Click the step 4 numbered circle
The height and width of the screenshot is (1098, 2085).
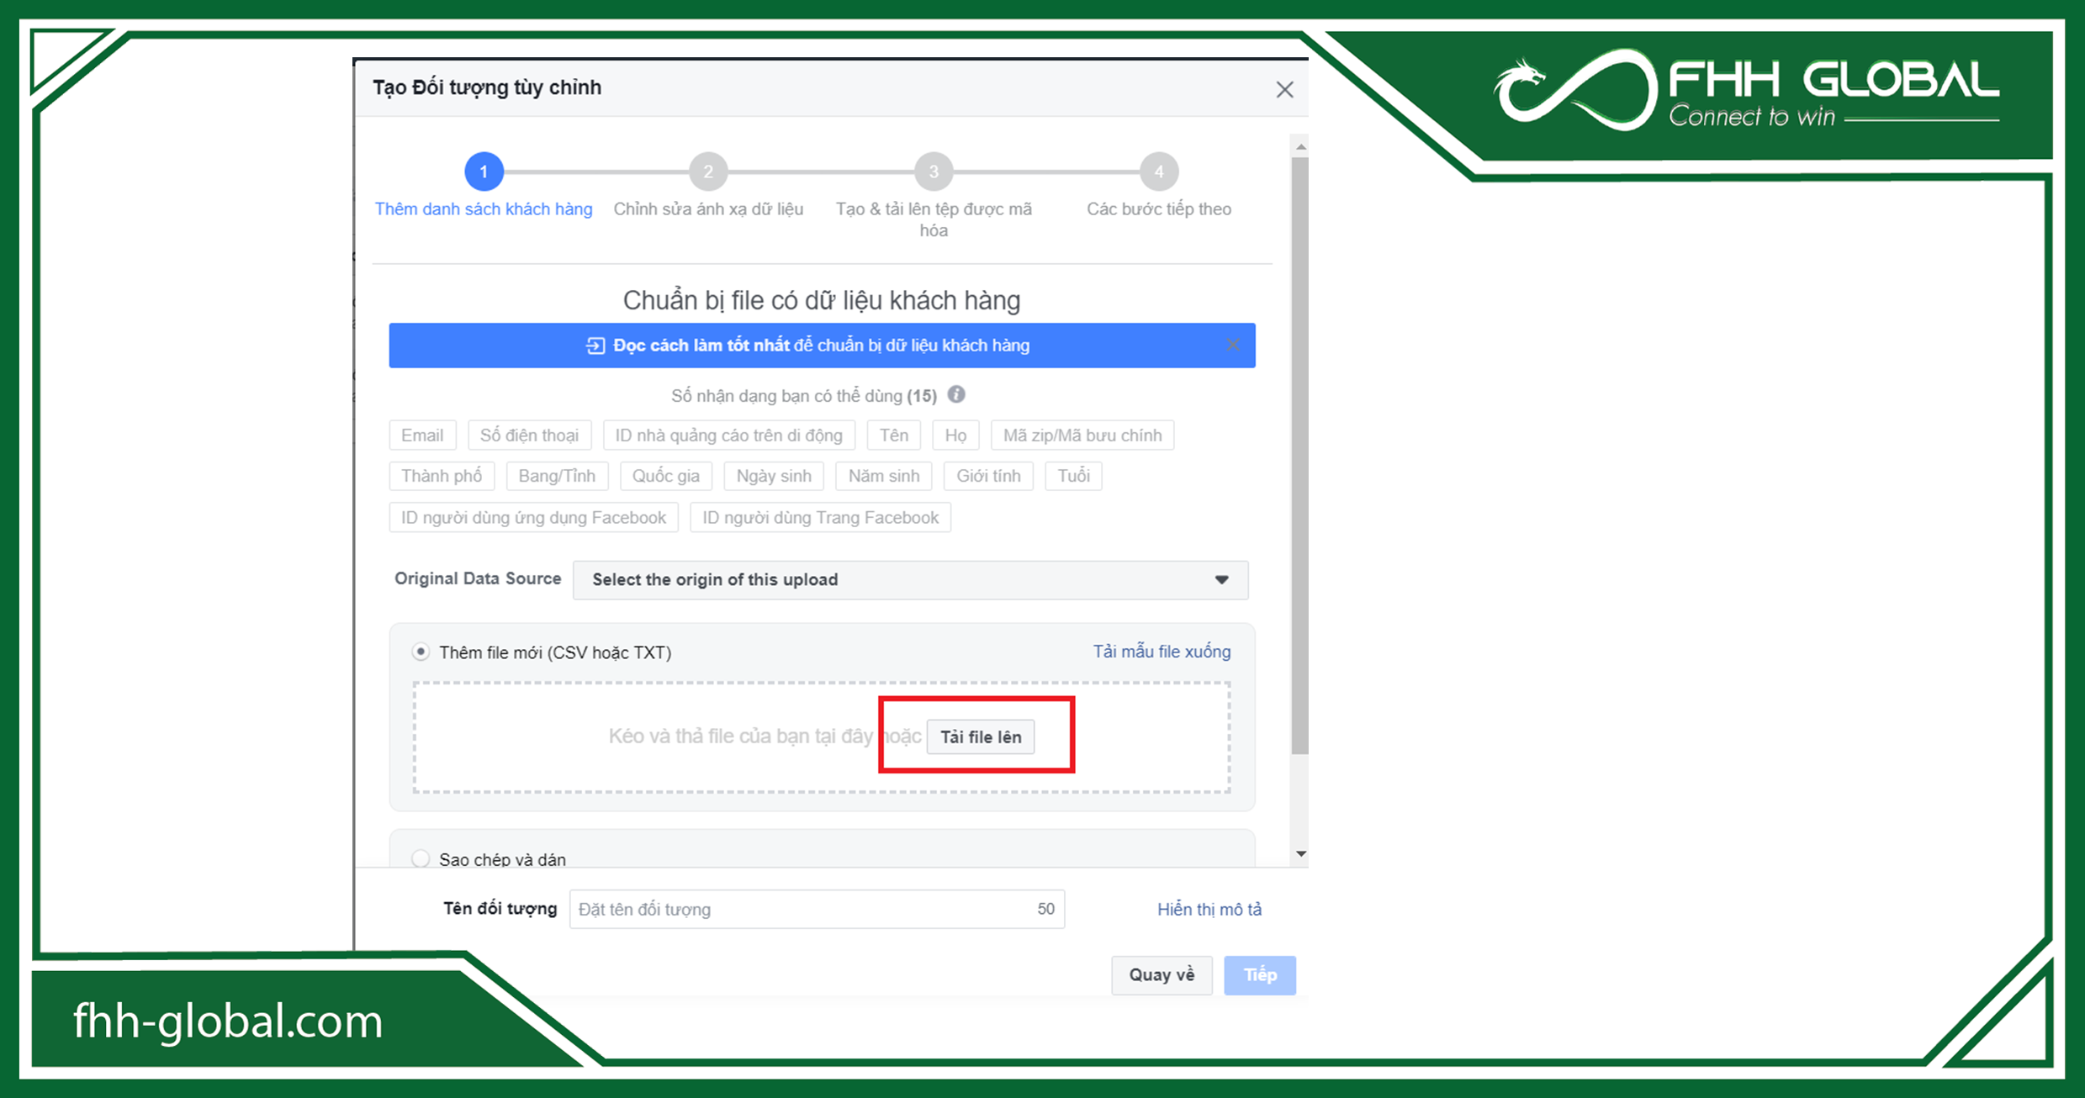click(1158, 171)
